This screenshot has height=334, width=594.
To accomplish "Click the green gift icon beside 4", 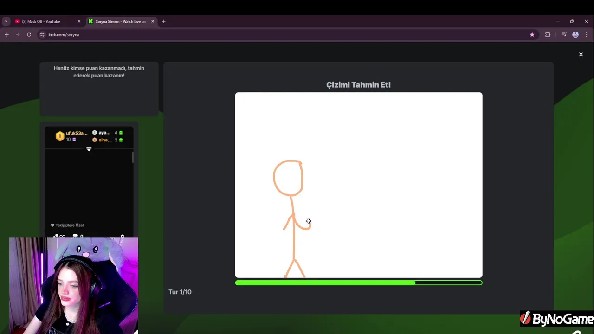I will coord(121,133).
